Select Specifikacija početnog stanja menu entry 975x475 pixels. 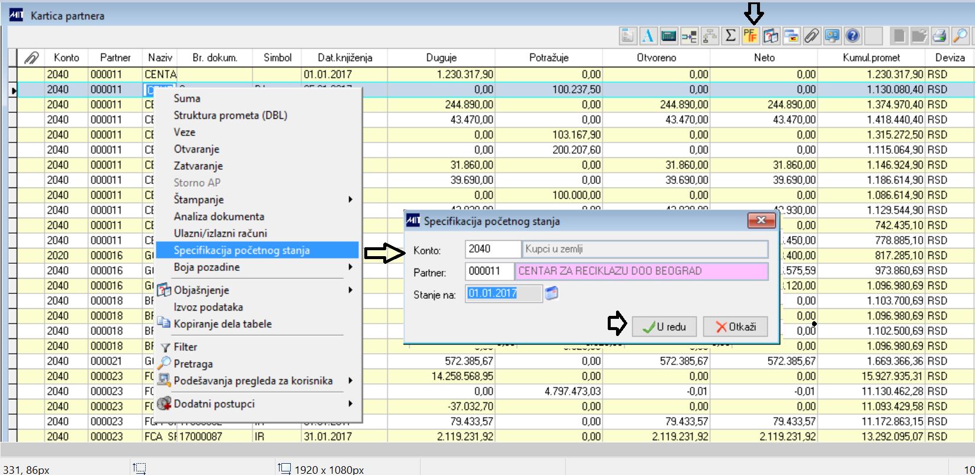click(x=258, y=250)
